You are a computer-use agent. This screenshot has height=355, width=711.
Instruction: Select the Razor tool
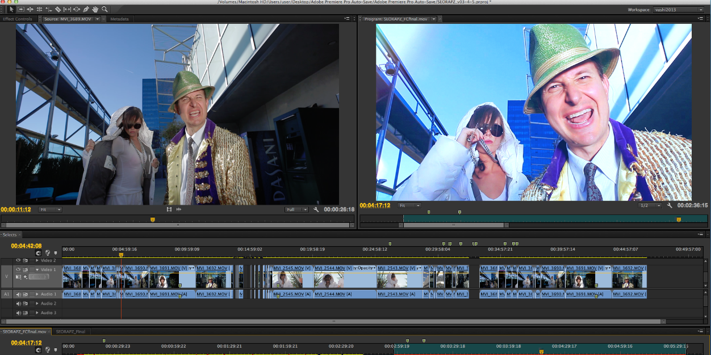point(58,9)
